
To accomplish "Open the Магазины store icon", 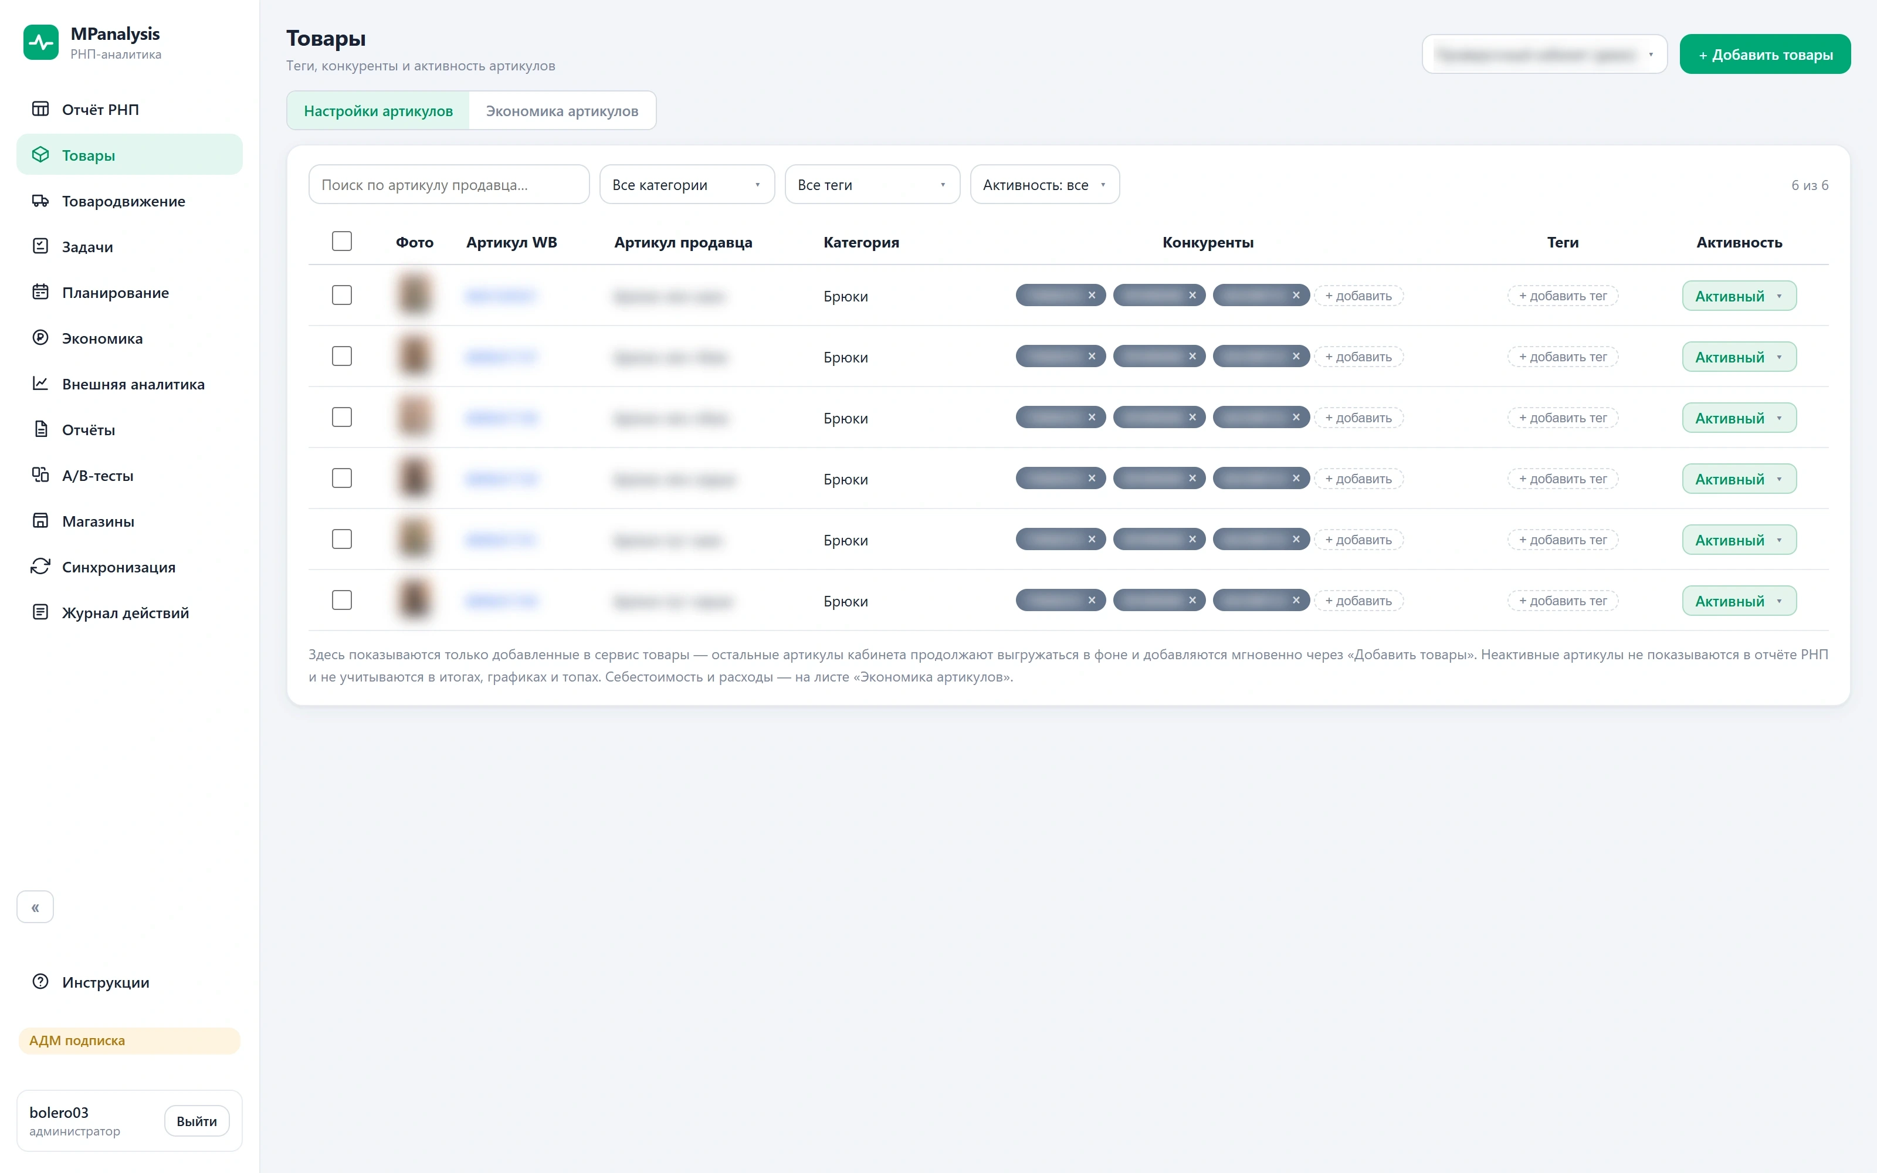I will point(40,521).
